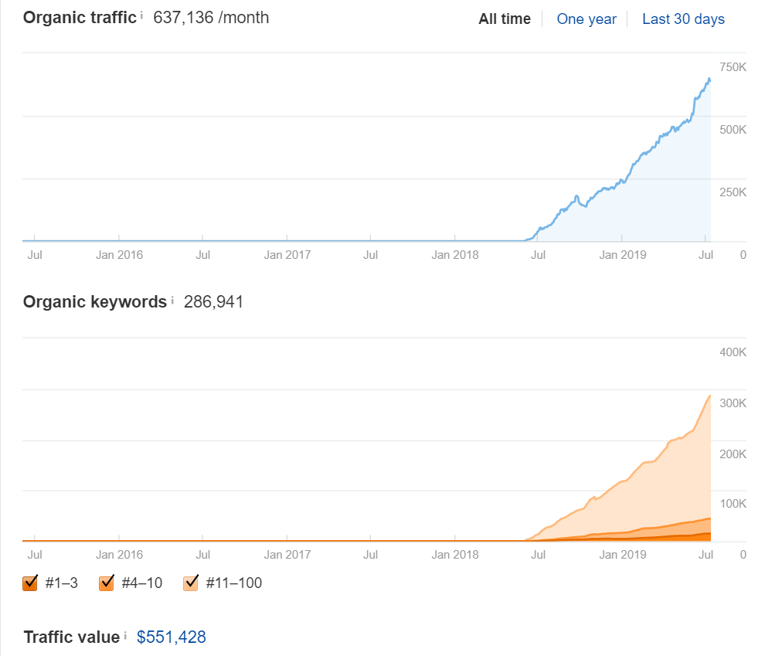The height and width of the screenshot is (656, 765).
Task: Open the Organic keywords info tooltip icon
Action: (x=172, y=300)
